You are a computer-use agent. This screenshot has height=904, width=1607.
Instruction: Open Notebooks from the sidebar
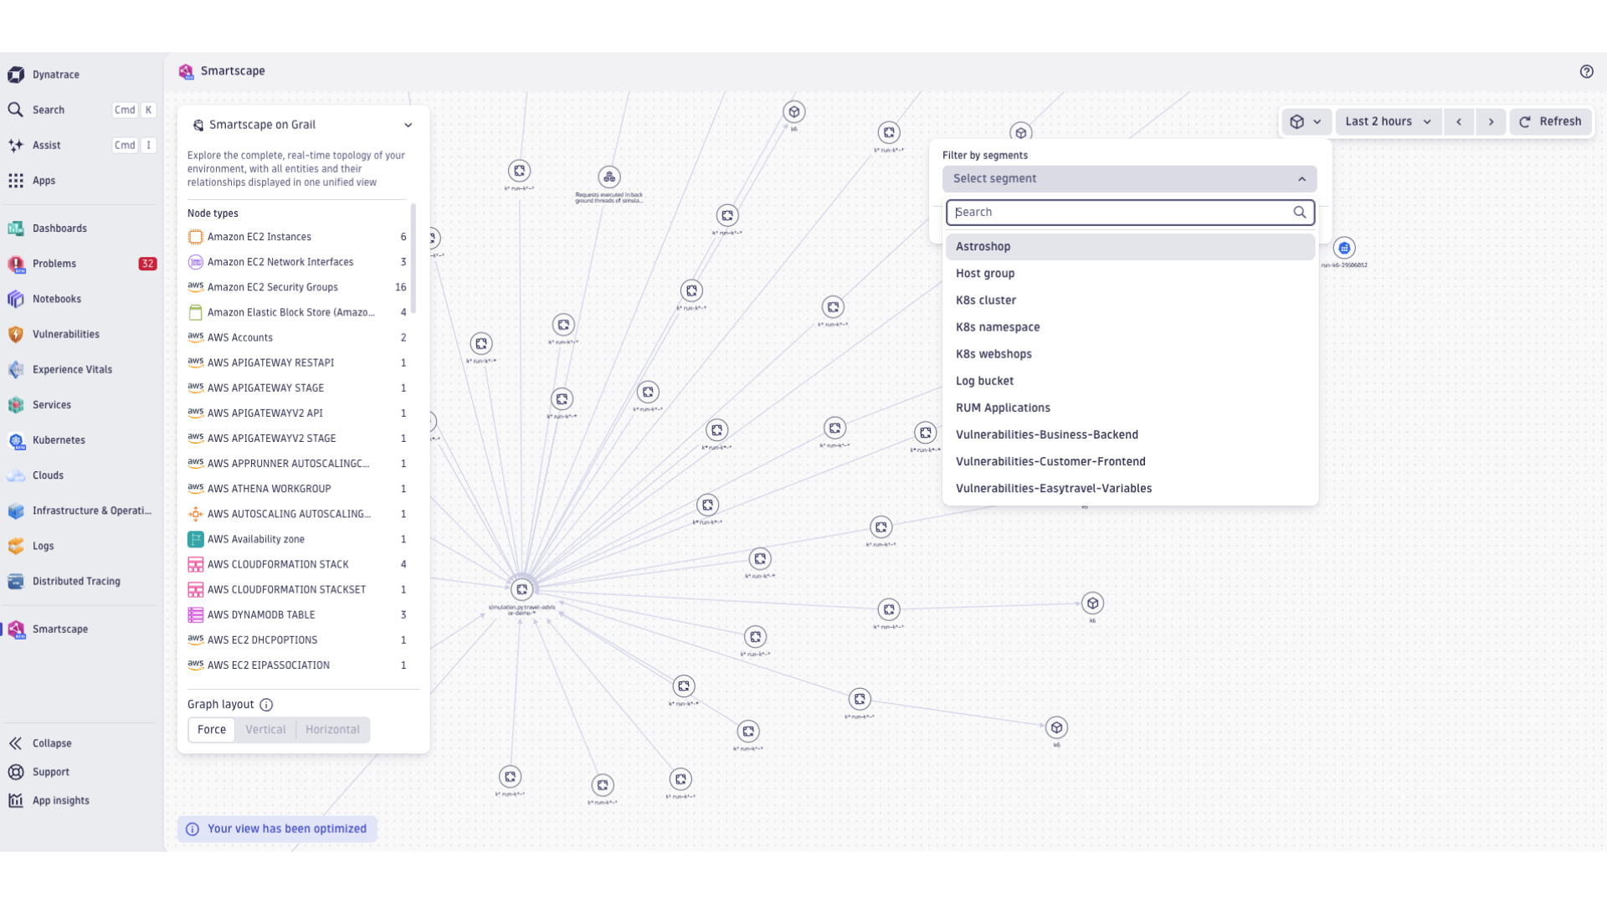click(x=56, y=299)
